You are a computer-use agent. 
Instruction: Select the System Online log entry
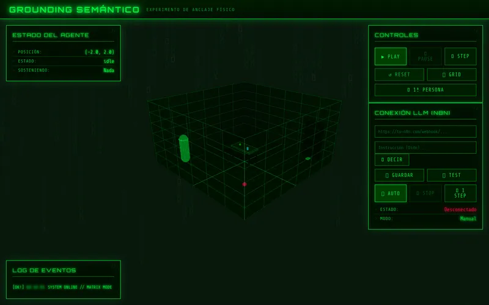pyautogui.click(x=62, y=287)
